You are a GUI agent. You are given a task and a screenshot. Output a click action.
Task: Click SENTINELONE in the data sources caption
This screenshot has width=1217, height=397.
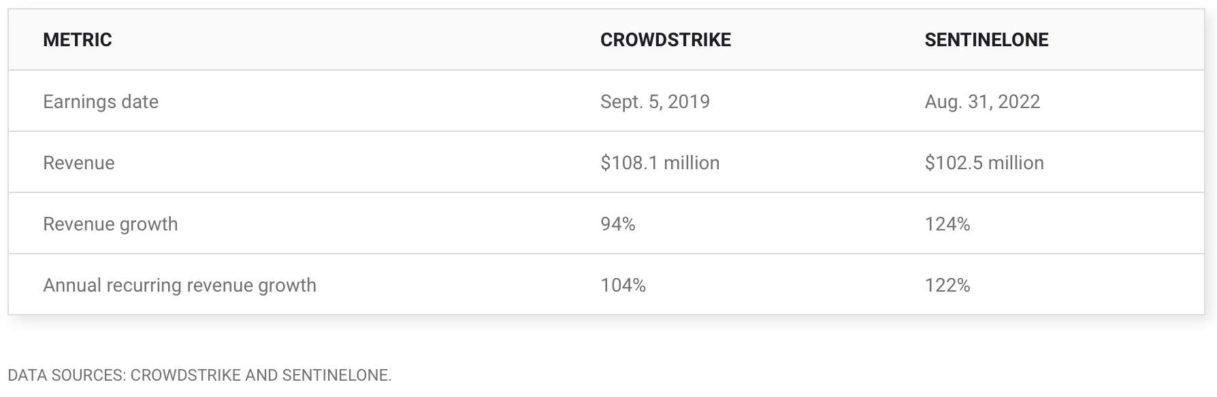335,375
